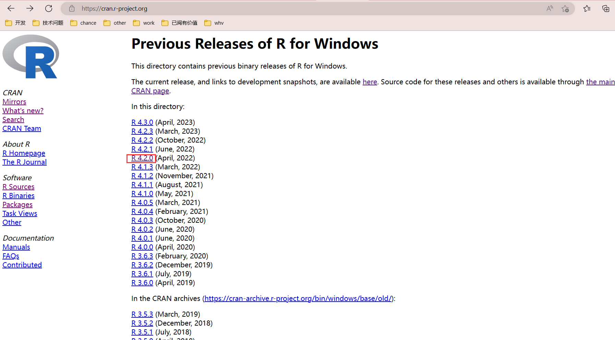This screenshot has height=340, width=615.
Task: Click the browser Forward arrow
Action: coord(30,9)
